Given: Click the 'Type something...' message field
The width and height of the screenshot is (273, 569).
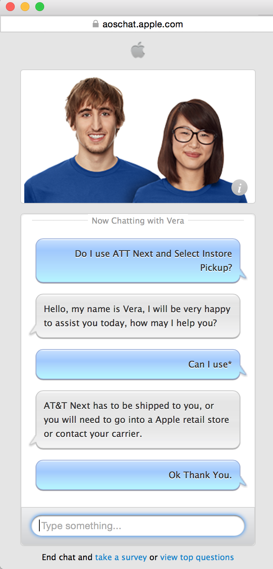Looking at the screenshot, I should point(138,525).
